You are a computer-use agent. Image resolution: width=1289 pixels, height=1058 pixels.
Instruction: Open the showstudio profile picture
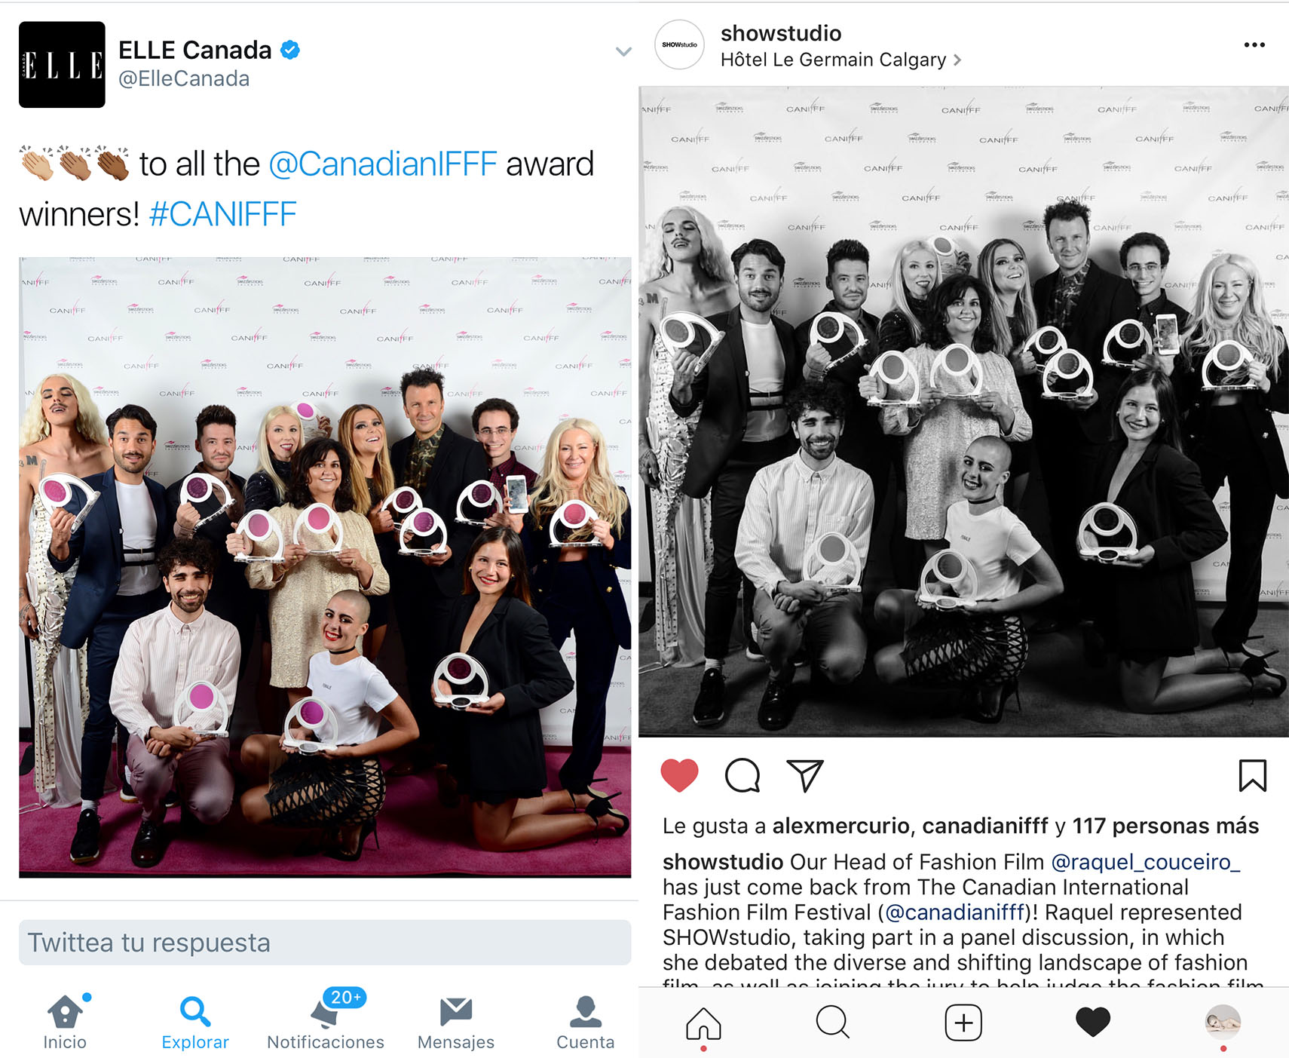pyautogui.click(x=679, y=44)
